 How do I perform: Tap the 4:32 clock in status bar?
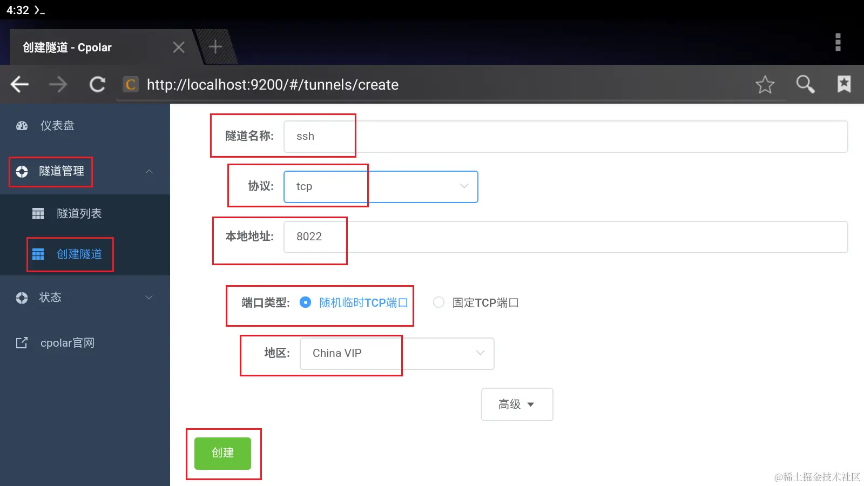(18, 10)
